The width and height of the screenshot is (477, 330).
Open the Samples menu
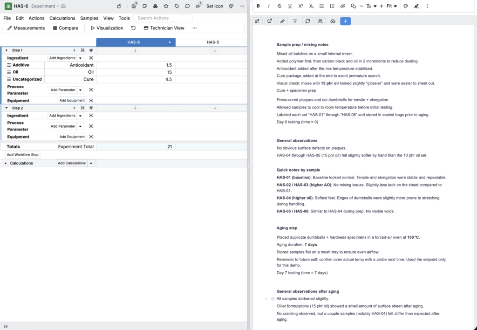pos(89,18)
